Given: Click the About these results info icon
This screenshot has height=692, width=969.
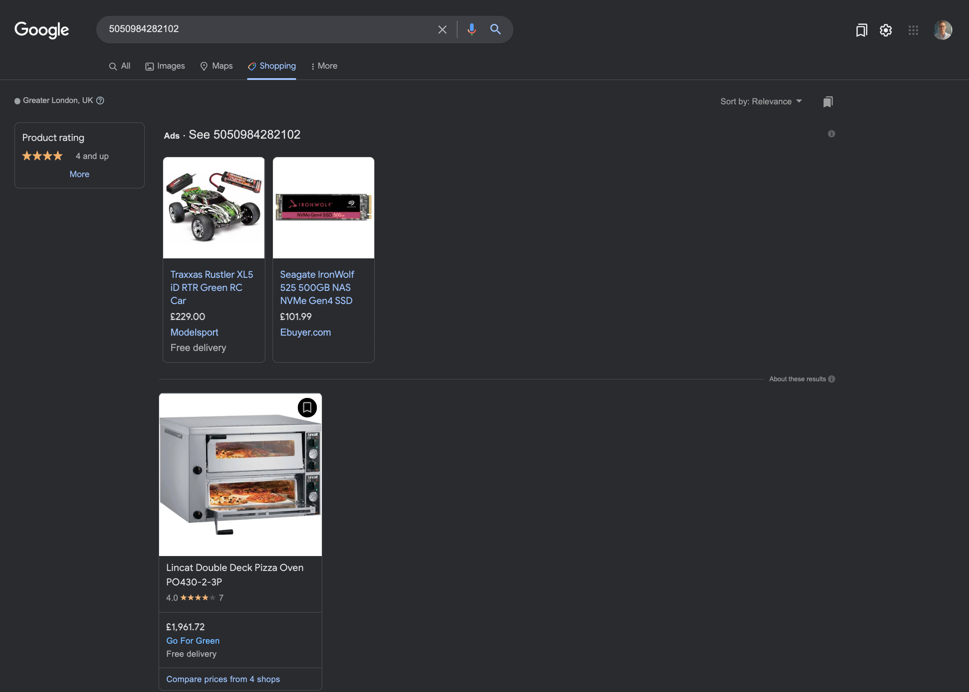Looking at the screenshot, I should 832,379.
